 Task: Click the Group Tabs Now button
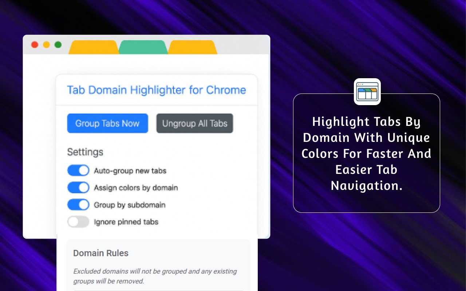click(x=107, y=123)
